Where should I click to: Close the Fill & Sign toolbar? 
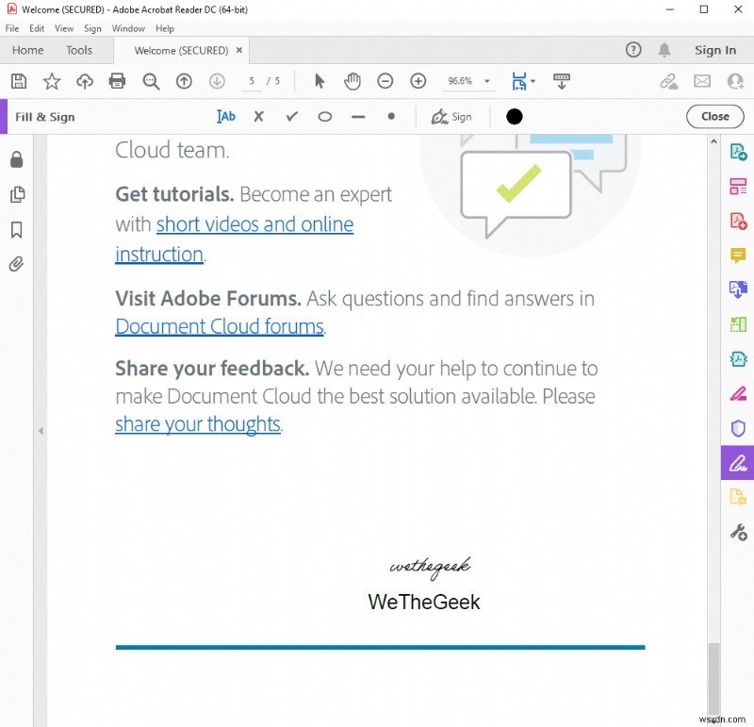pos(715,116)
